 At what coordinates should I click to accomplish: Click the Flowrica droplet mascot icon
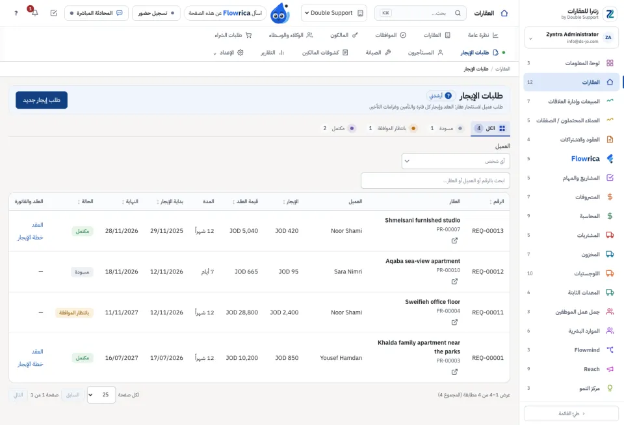[279, 13]
